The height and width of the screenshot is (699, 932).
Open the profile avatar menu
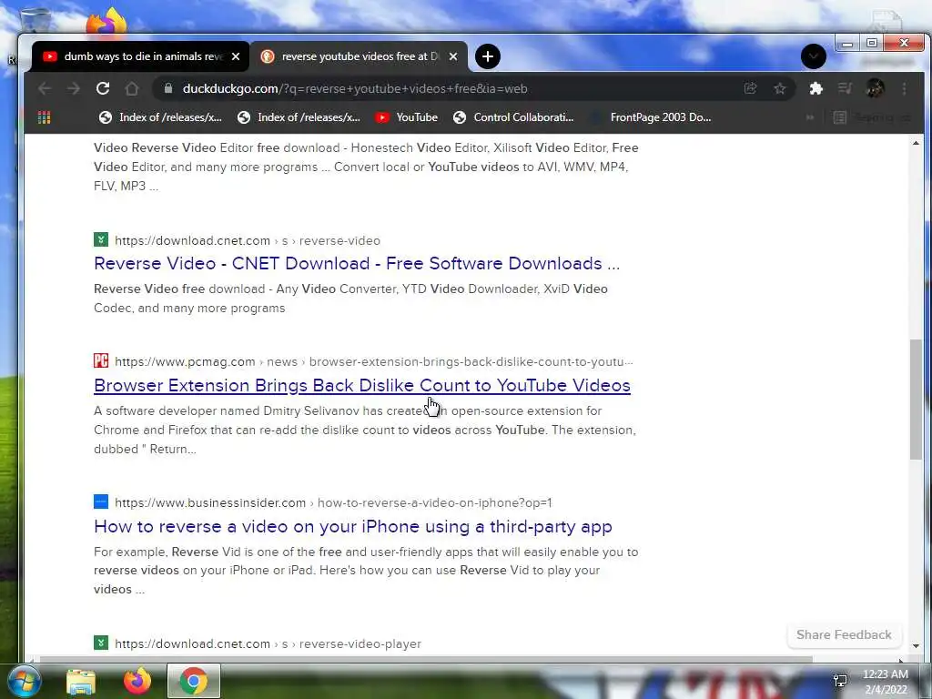coord(875,88)
